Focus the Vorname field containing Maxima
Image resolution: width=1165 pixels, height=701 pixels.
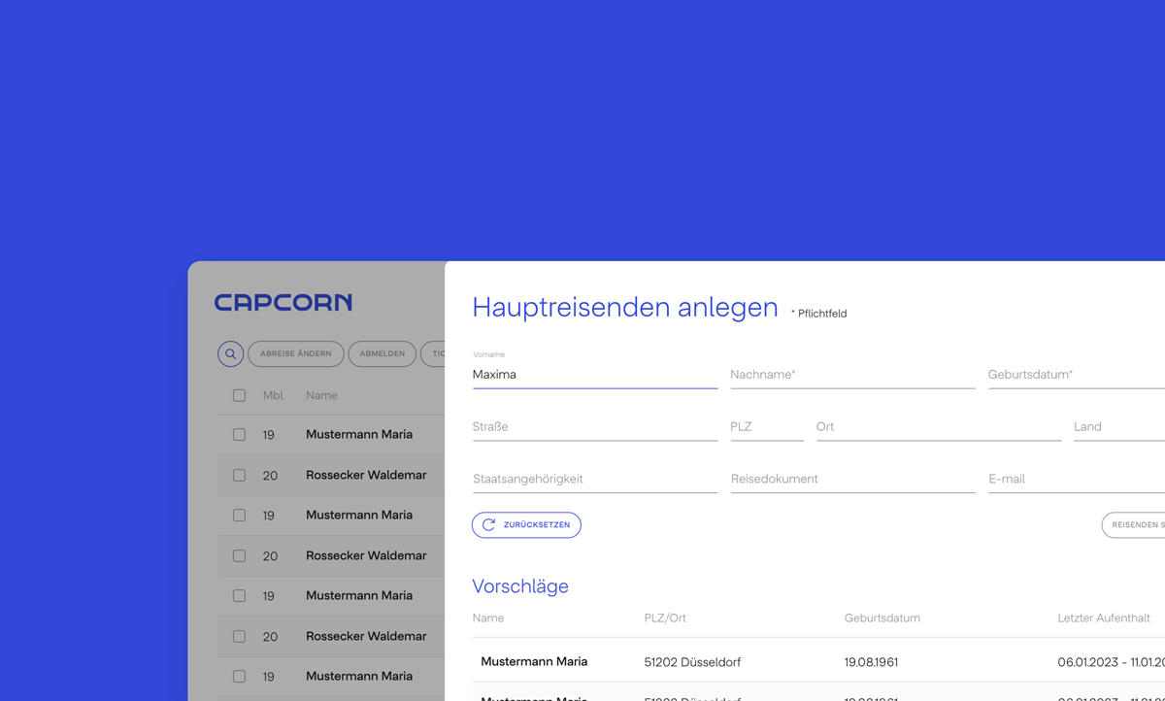594,375
